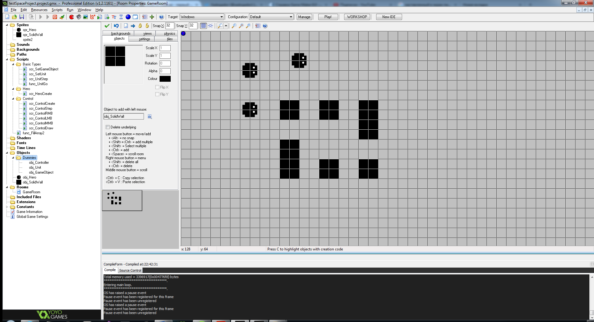Click the Undo arrow in room toolbar
The width and height of the screenshot is (594, 322).
click(x=116, y=26)
